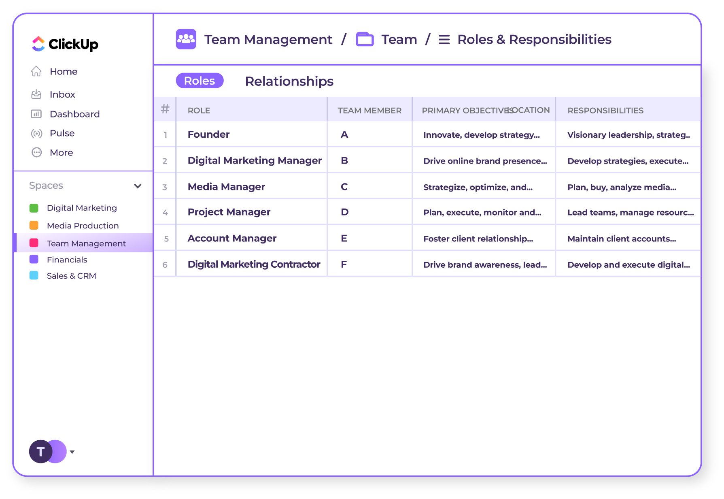The height and width of the screenshot is (499, 724).
Task: Click the orange Media Production color square
Action: coord(34,226)
